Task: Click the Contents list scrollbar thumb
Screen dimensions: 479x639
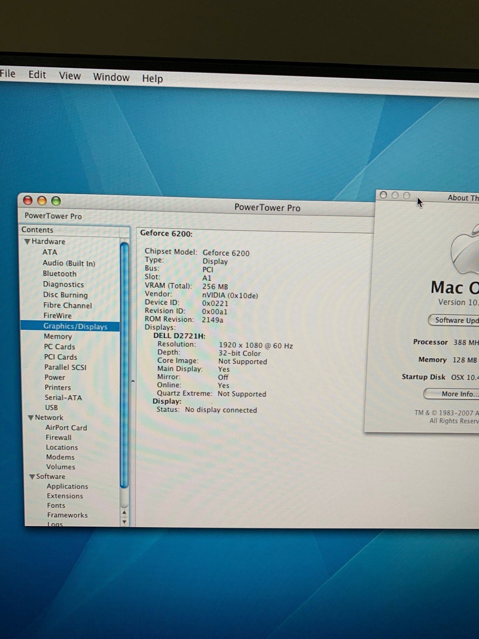Action: click(125, 365)
